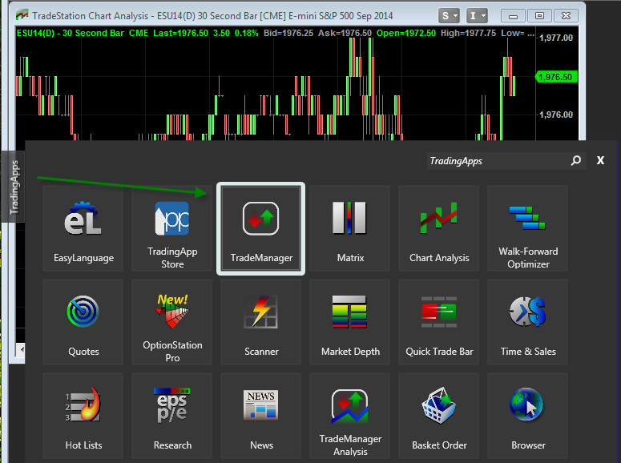Open the Matrix trading window

350,229
